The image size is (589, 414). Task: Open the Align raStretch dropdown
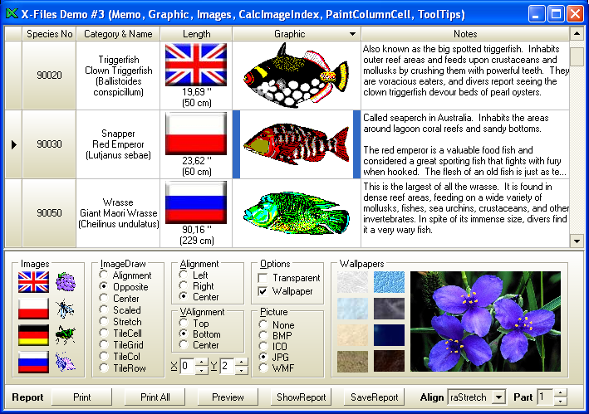(498, 397)
